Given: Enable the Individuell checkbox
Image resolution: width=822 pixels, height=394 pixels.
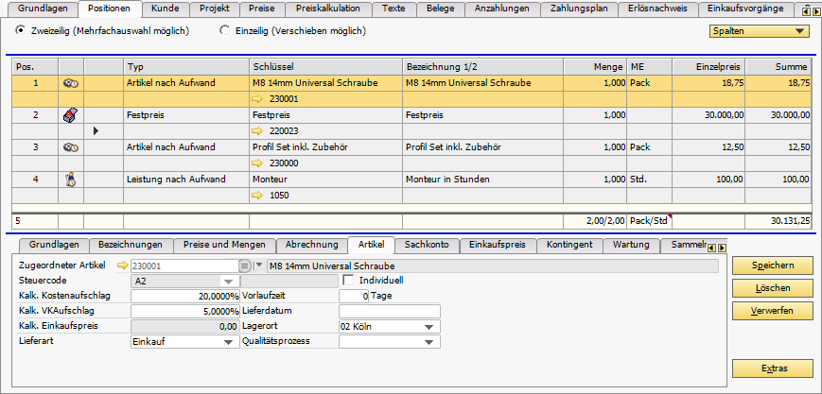Looking at the screenshot, I should pyautogui.click(x=348, y=281).
